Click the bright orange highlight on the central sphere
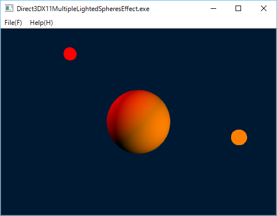Viewport: 277px width, 216px height. point(160,124)
